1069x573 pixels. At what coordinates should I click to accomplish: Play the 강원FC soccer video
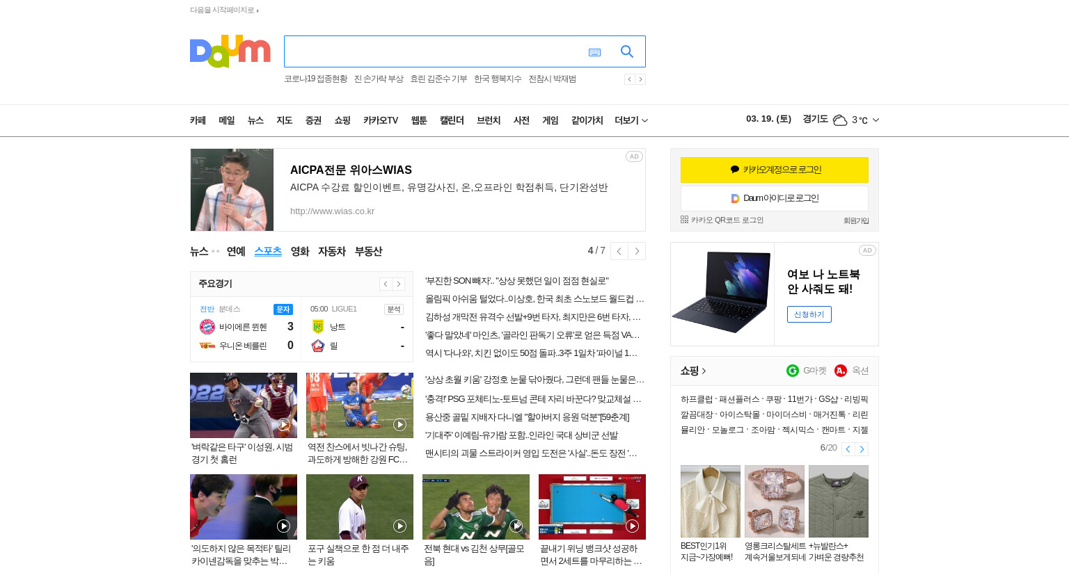[x=399, y=424]
